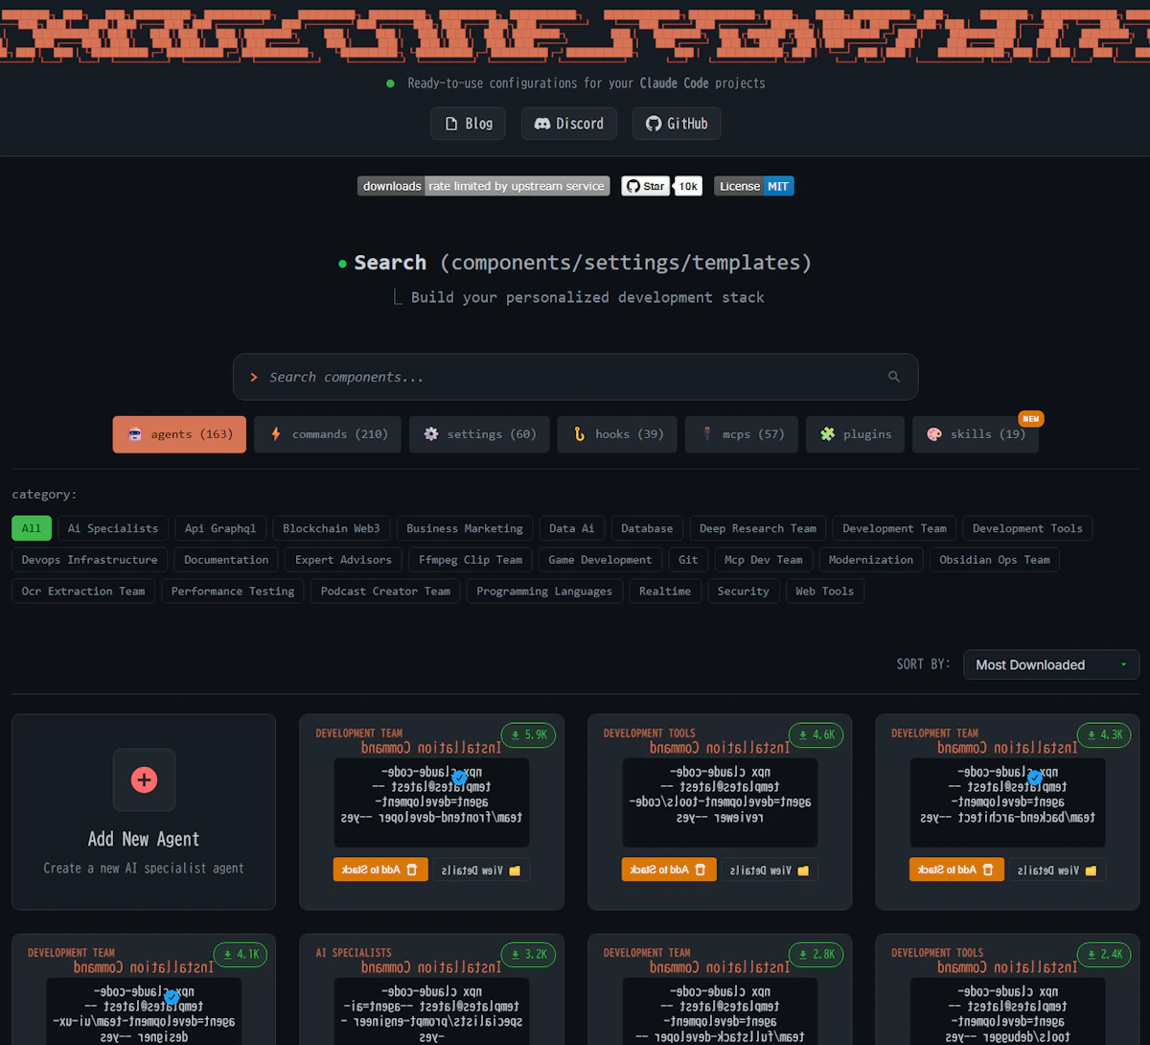The width and height of the screenshot is (1150, 1045).
Task: Open the Blog link button
Action: (469, 124)
